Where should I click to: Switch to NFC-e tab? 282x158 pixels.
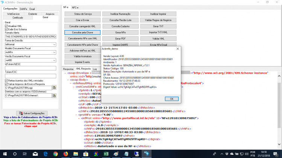[x=75, y=7]
